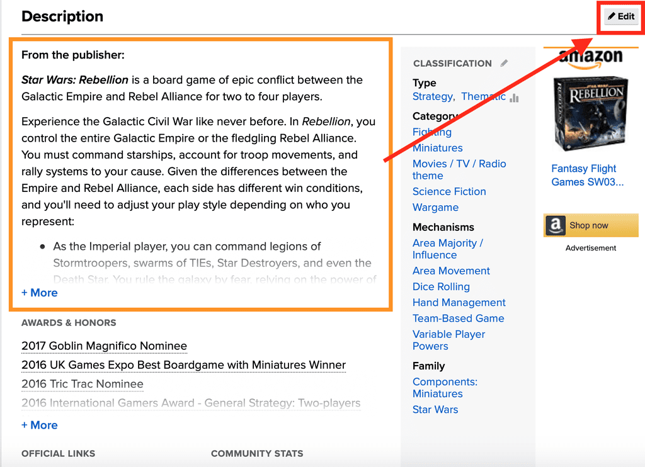The image size is (645, 467).
Task: Open the Dice Rolling mechanism link
Action: (x=441, y=286)
